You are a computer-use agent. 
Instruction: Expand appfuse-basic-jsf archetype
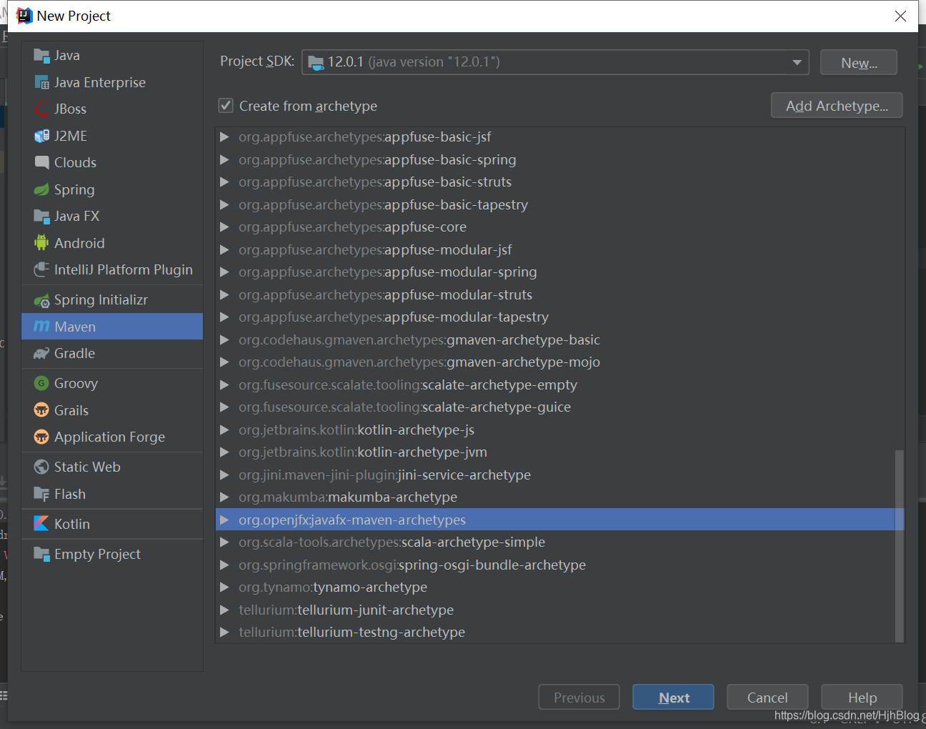pyautogui.click(x=224, y=137)
